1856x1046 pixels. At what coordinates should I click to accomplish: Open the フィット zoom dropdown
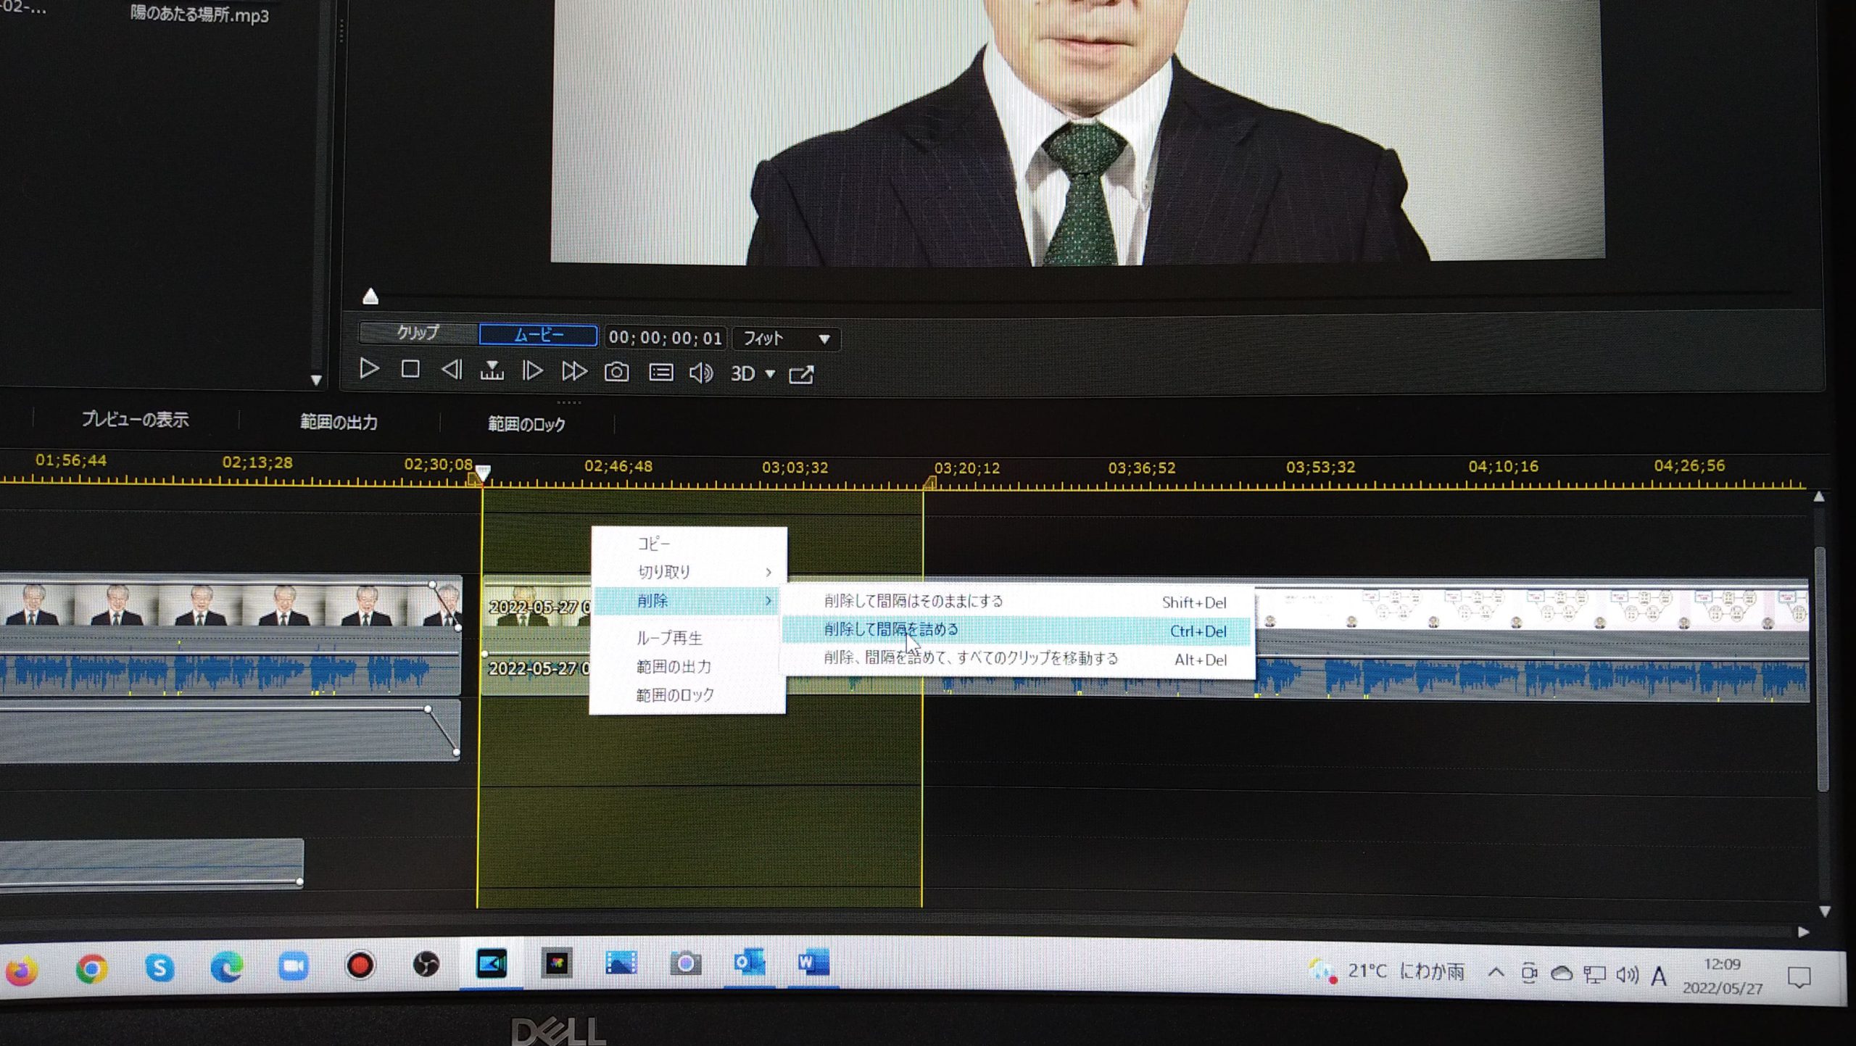(787, 339)
